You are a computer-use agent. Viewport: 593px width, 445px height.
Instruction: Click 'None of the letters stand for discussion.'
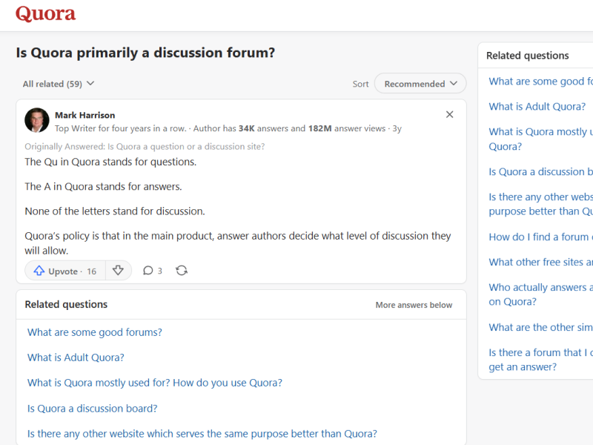(x=115, y=211)
